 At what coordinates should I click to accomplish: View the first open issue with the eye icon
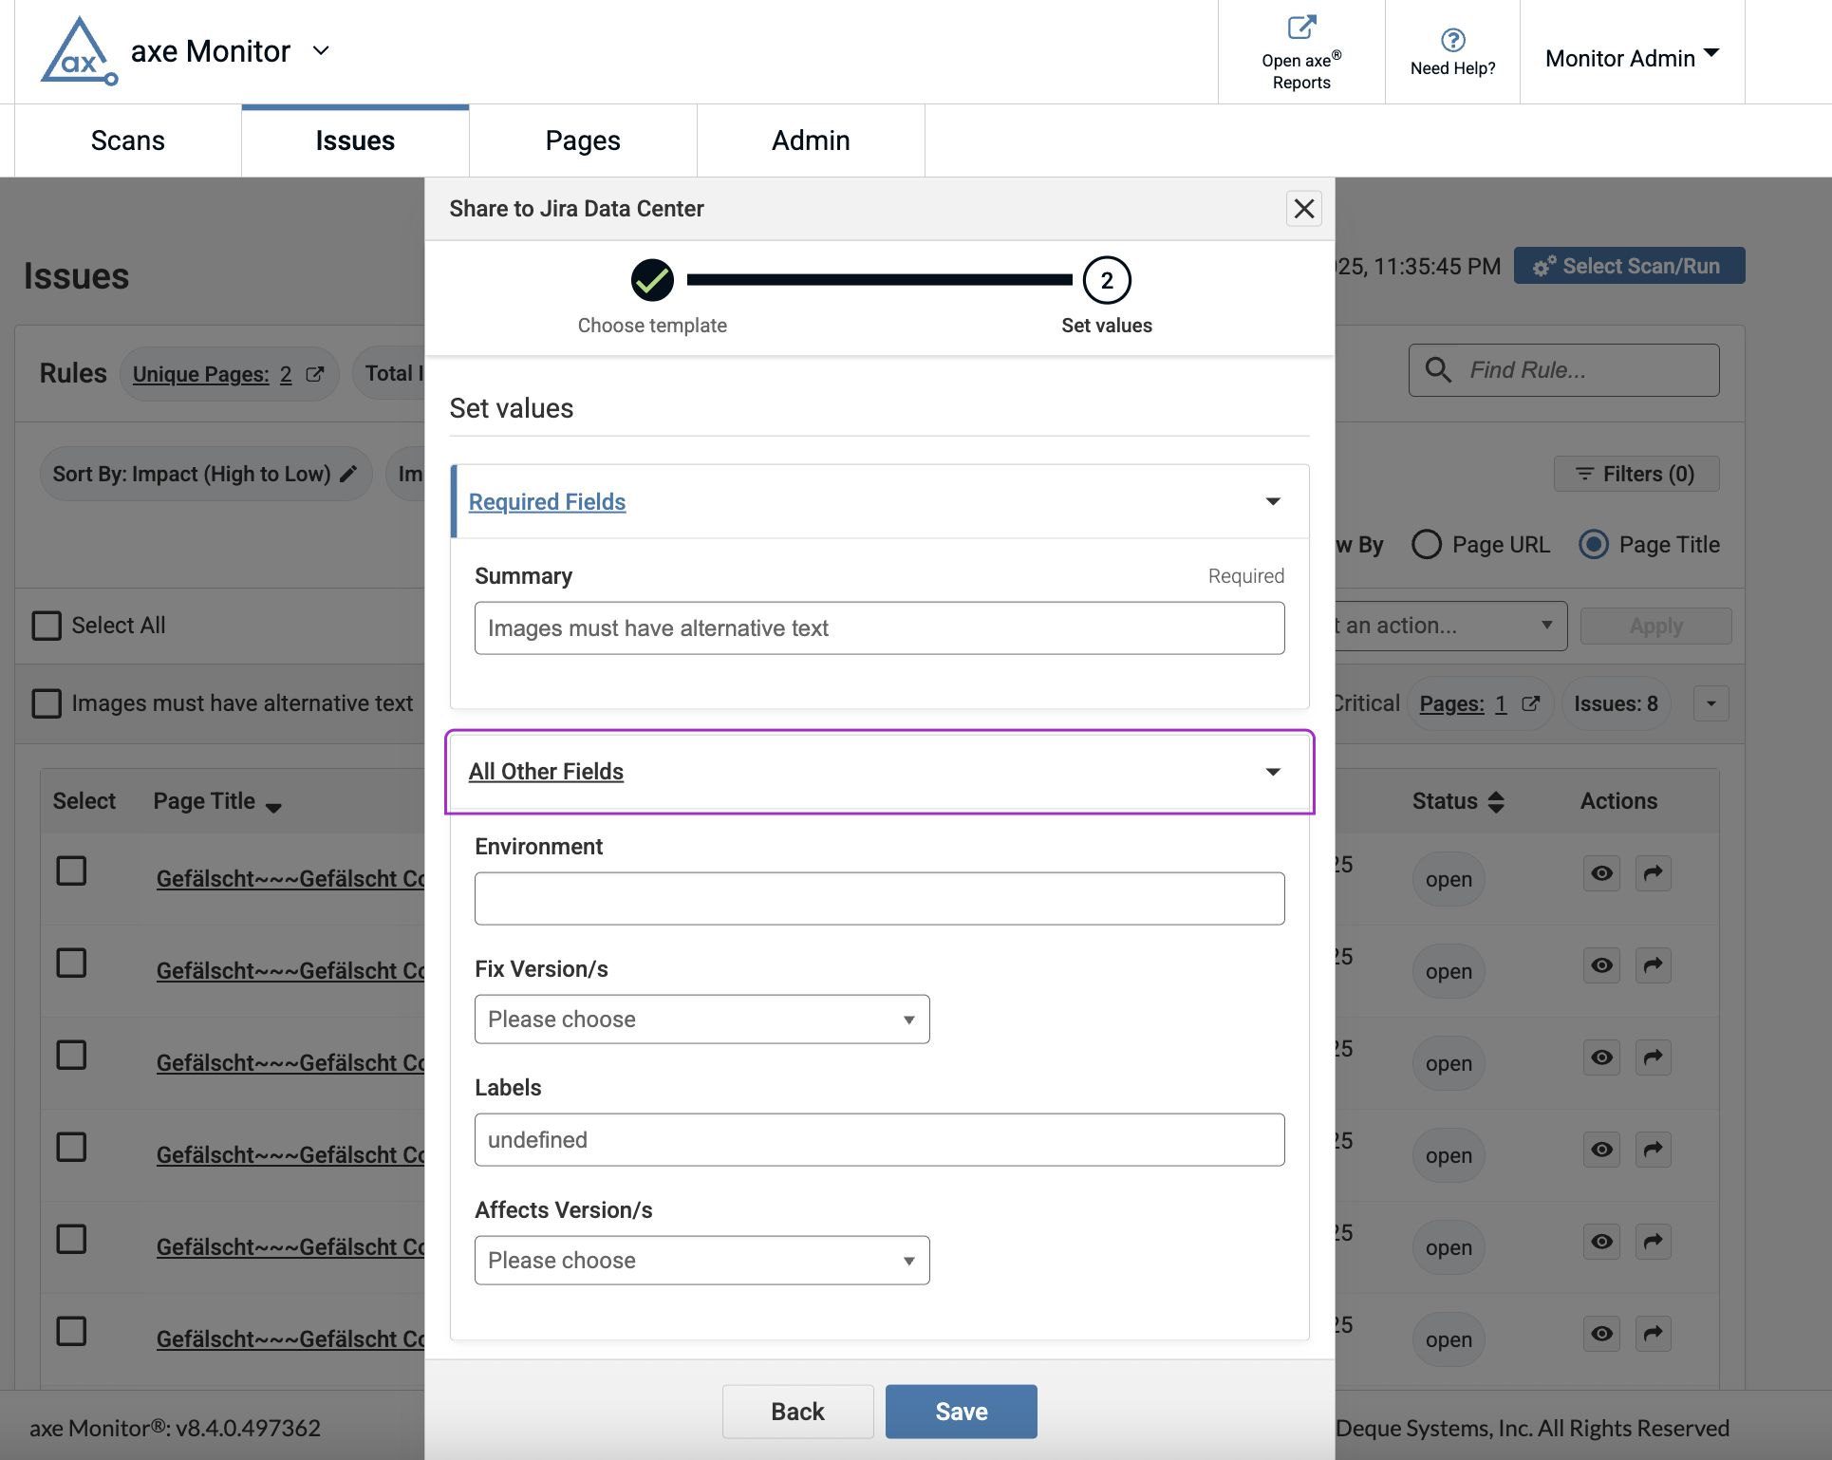click(x=1601, y=873)
